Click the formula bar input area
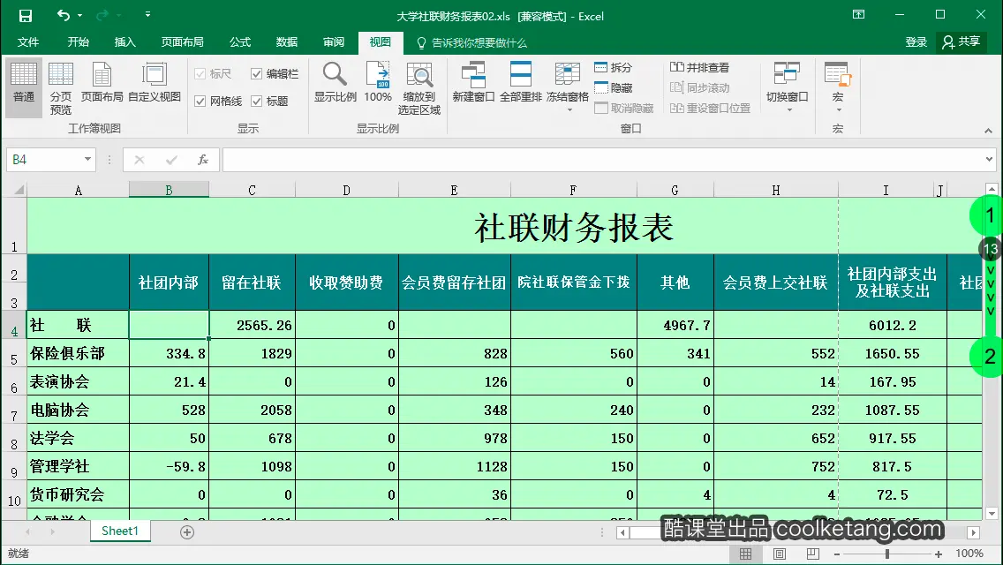This screenshot has height=565, width=1003. (601, 159)
